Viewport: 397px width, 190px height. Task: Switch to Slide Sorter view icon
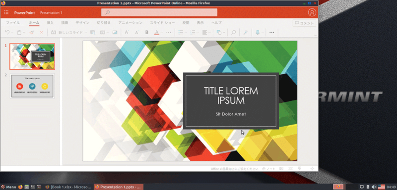tap(291, 169)
